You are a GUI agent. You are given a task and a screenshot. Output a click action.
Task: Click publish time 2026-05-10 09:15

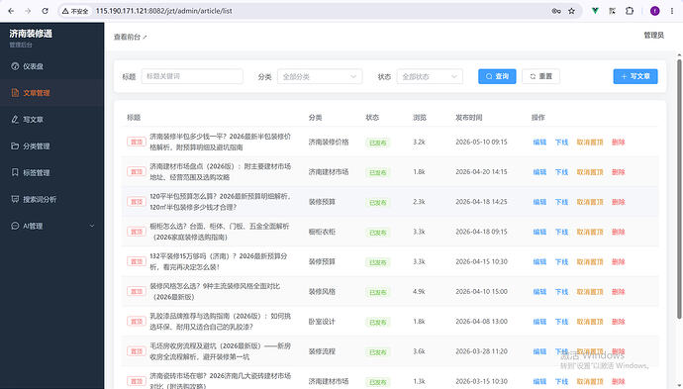point(481,142)
